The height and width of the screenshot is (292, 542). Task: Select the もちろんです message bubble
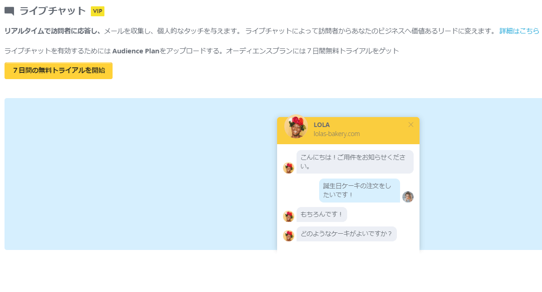coord(321,214)
